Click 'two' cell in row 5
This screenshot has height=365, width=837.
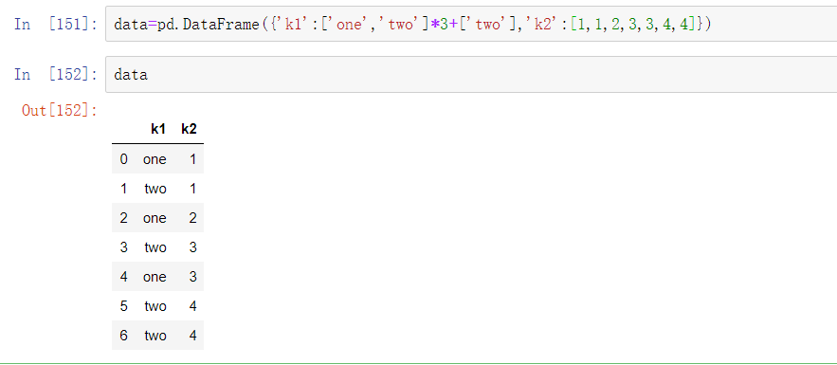[x=155, y=306]
